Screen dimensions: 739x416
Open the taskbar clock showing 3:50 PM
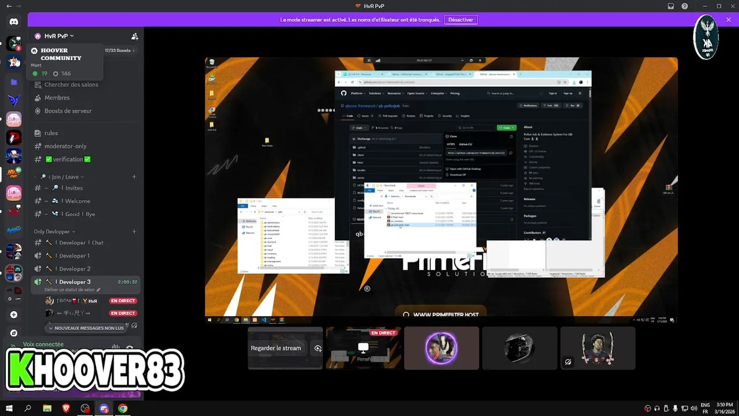(724, 408)
